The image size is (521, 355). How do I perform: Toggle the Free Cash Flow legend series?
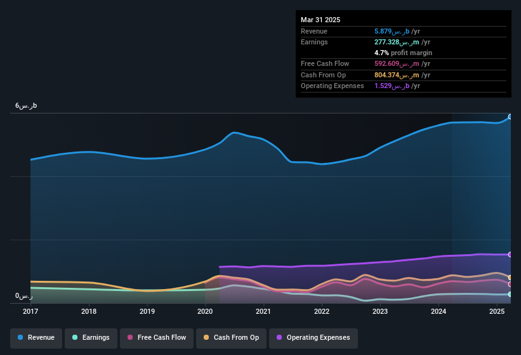pos(157,338)
